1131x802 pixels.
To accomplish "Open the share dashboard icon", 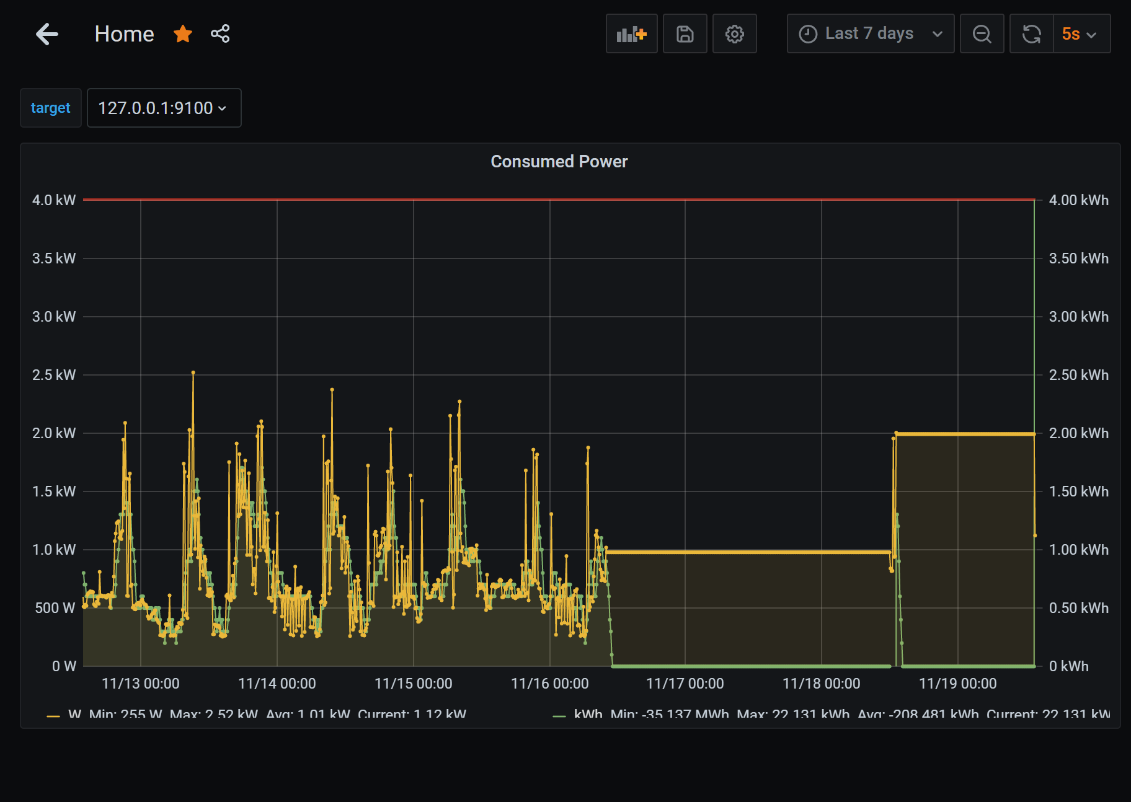I will point(220,34).
